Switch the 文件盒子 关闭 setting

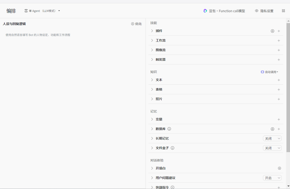(272, 148)
